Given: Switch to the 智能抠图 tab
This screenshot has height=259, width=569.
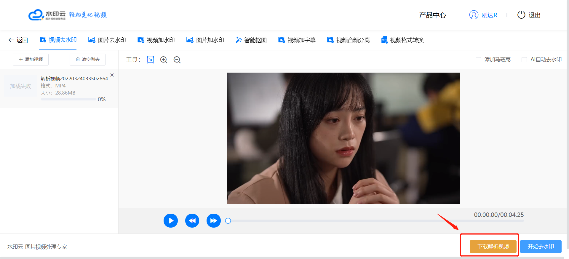Looking at the screenshot, I should click(x=251, y=40).
